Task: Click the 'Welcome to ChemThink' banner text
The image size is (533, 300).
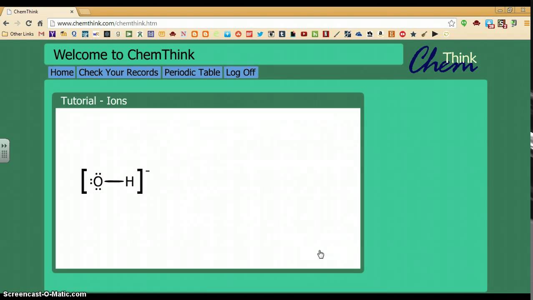Action: 124,55
